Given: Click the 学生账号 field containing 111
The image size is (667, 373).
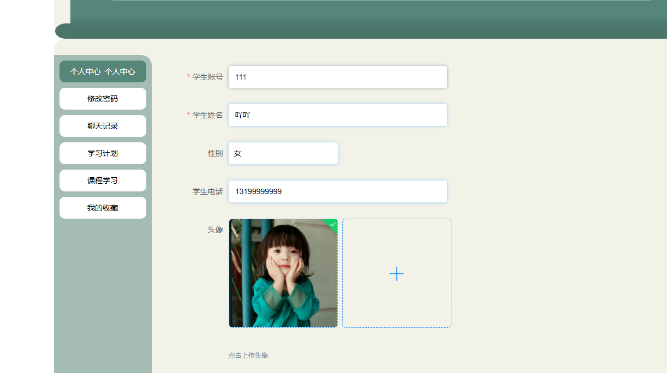Looking at the screenshot, I should [x=337, y=77].
